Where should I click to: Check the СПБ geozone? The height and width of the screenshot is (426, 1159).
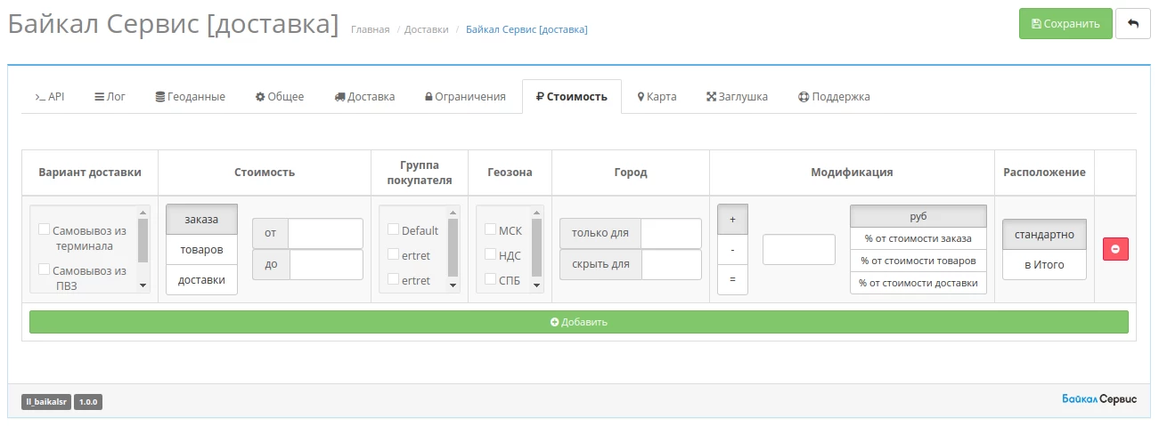tap(490, 280)
